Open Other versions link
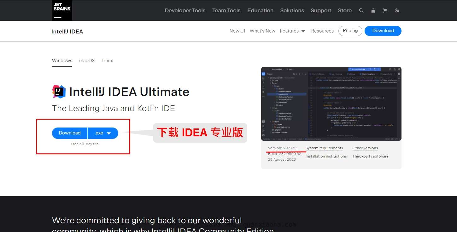 [365, 148]
